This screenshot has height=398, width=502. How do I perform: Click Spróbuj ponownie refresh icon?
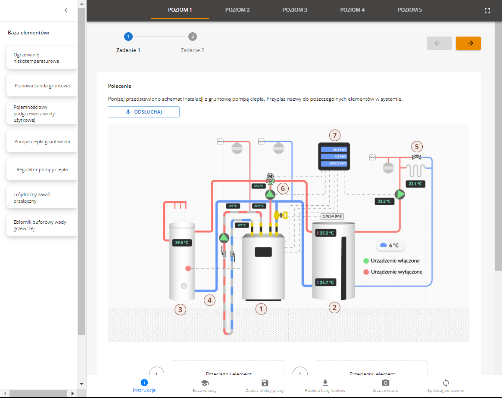(x=446, y=383)
